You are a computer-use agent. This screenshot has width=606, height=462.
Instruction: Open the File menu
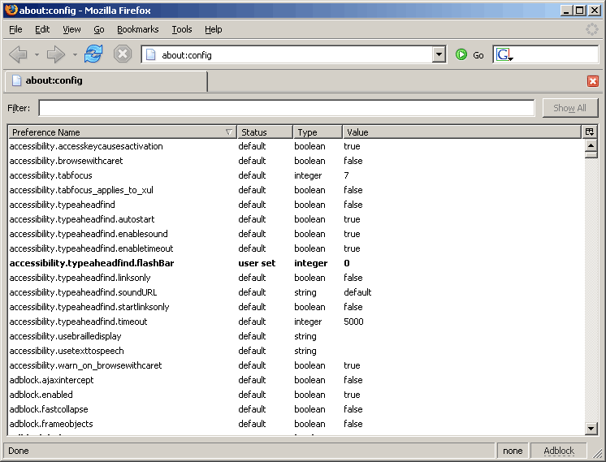pyautogui.click(x=15, y=29)
